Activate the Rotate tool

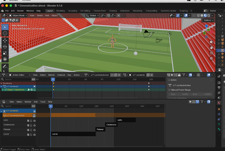[x=5, y=47]
